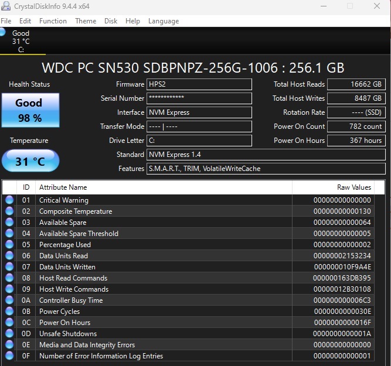This screenshot has width=391, height=366.
Task: Click the status orb beside Power Cycles
Action: pos(9,311)
